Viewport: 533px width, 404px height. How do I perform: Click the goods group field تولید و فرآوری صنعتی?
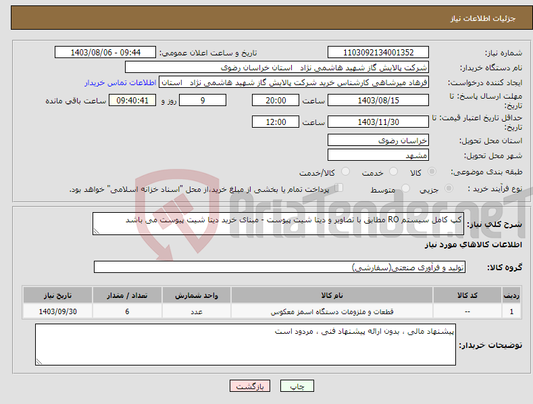pyautogui.click(x=280, y=268)
